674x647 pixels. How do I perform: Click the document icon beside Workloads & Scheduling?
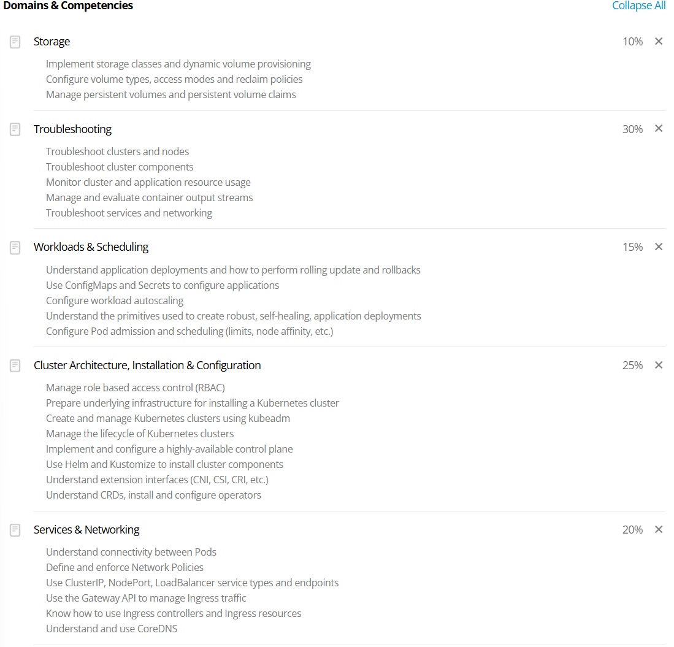(15, 247)
